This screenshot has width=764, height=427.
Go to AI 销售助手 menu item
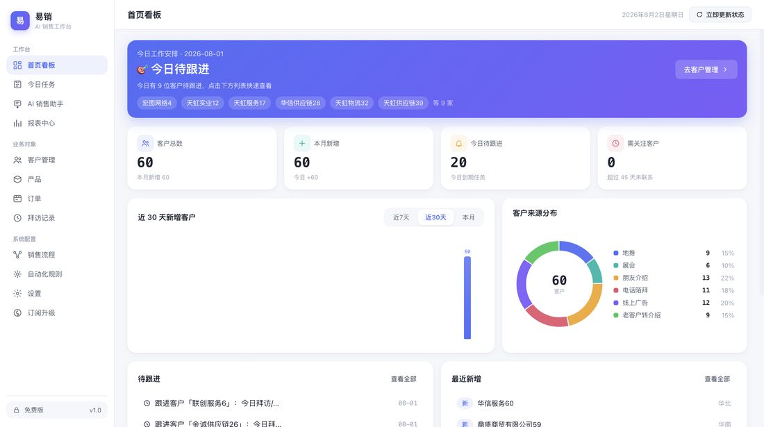(57, 103)
